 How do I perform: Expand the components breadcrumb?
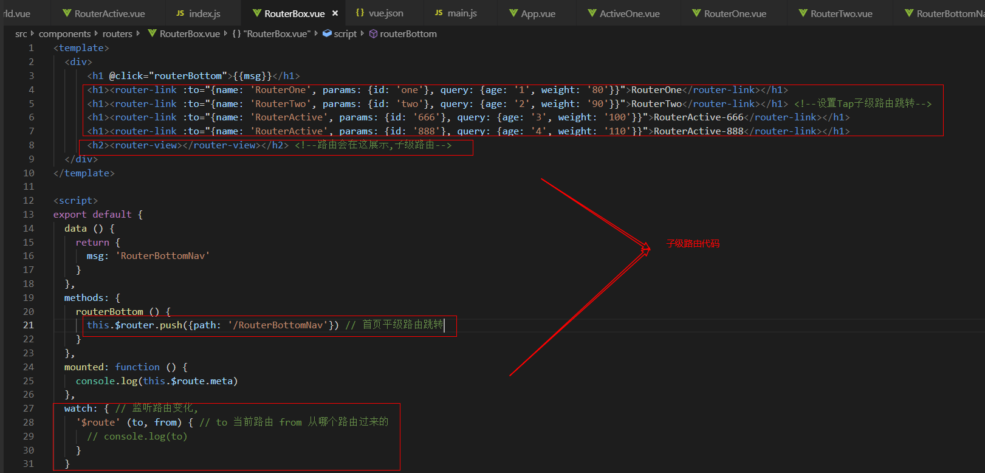64,34
